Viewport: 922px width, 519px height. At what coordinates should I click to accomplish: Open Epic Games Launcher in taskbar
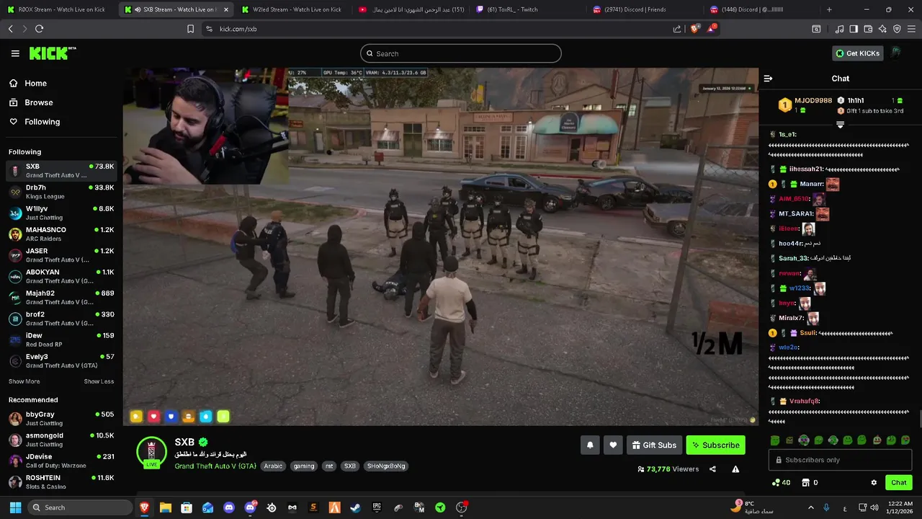377,507
